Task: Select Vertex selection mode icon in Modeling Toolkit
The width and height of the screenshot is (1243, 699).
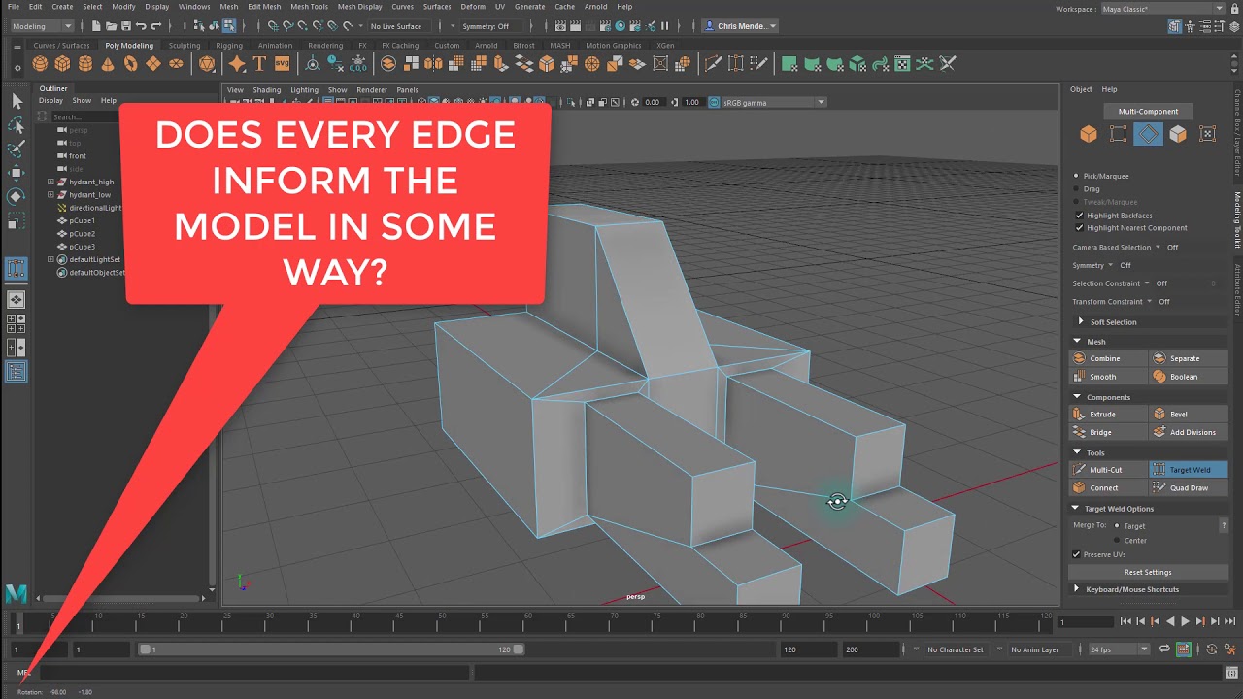Action: pyautogui.click(x=1119, y=134)
